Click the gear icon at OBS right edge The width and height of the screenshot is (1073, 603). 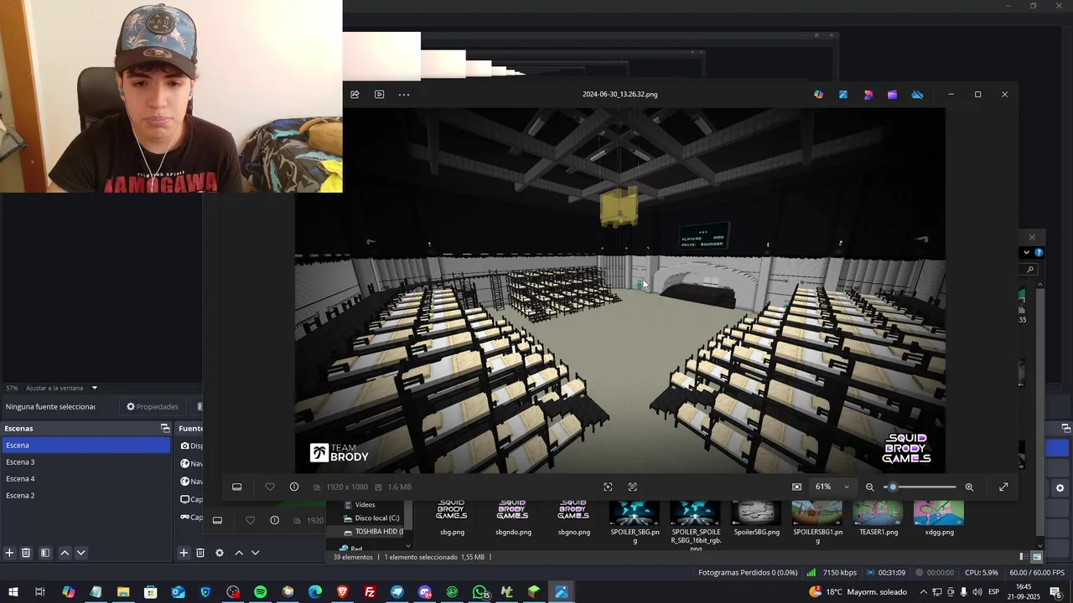(1060, 487)
